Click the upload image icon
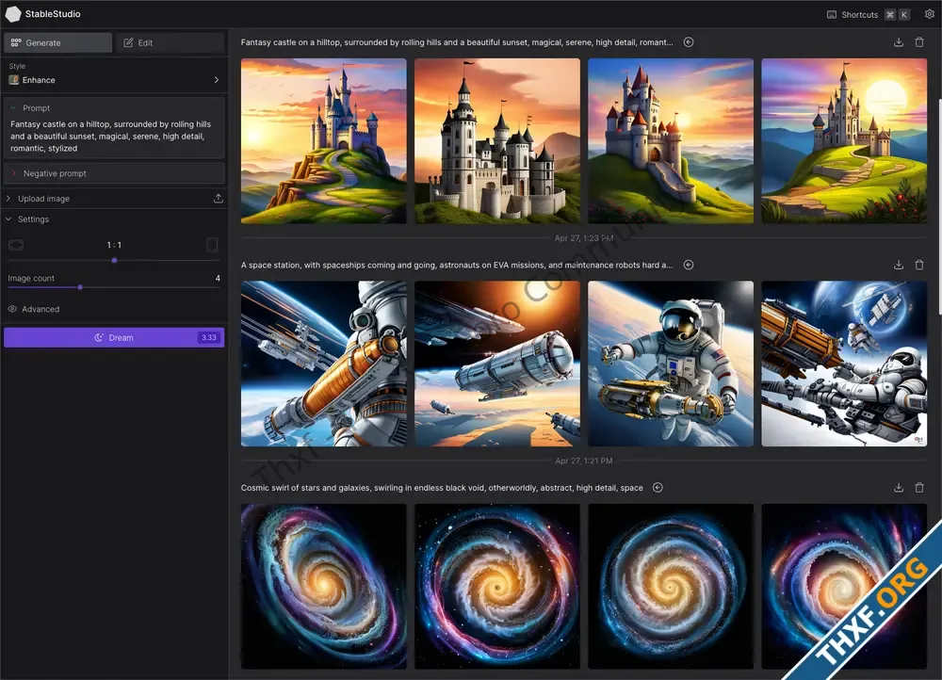This screenshot has width=942, height=680. click(219, 198)
